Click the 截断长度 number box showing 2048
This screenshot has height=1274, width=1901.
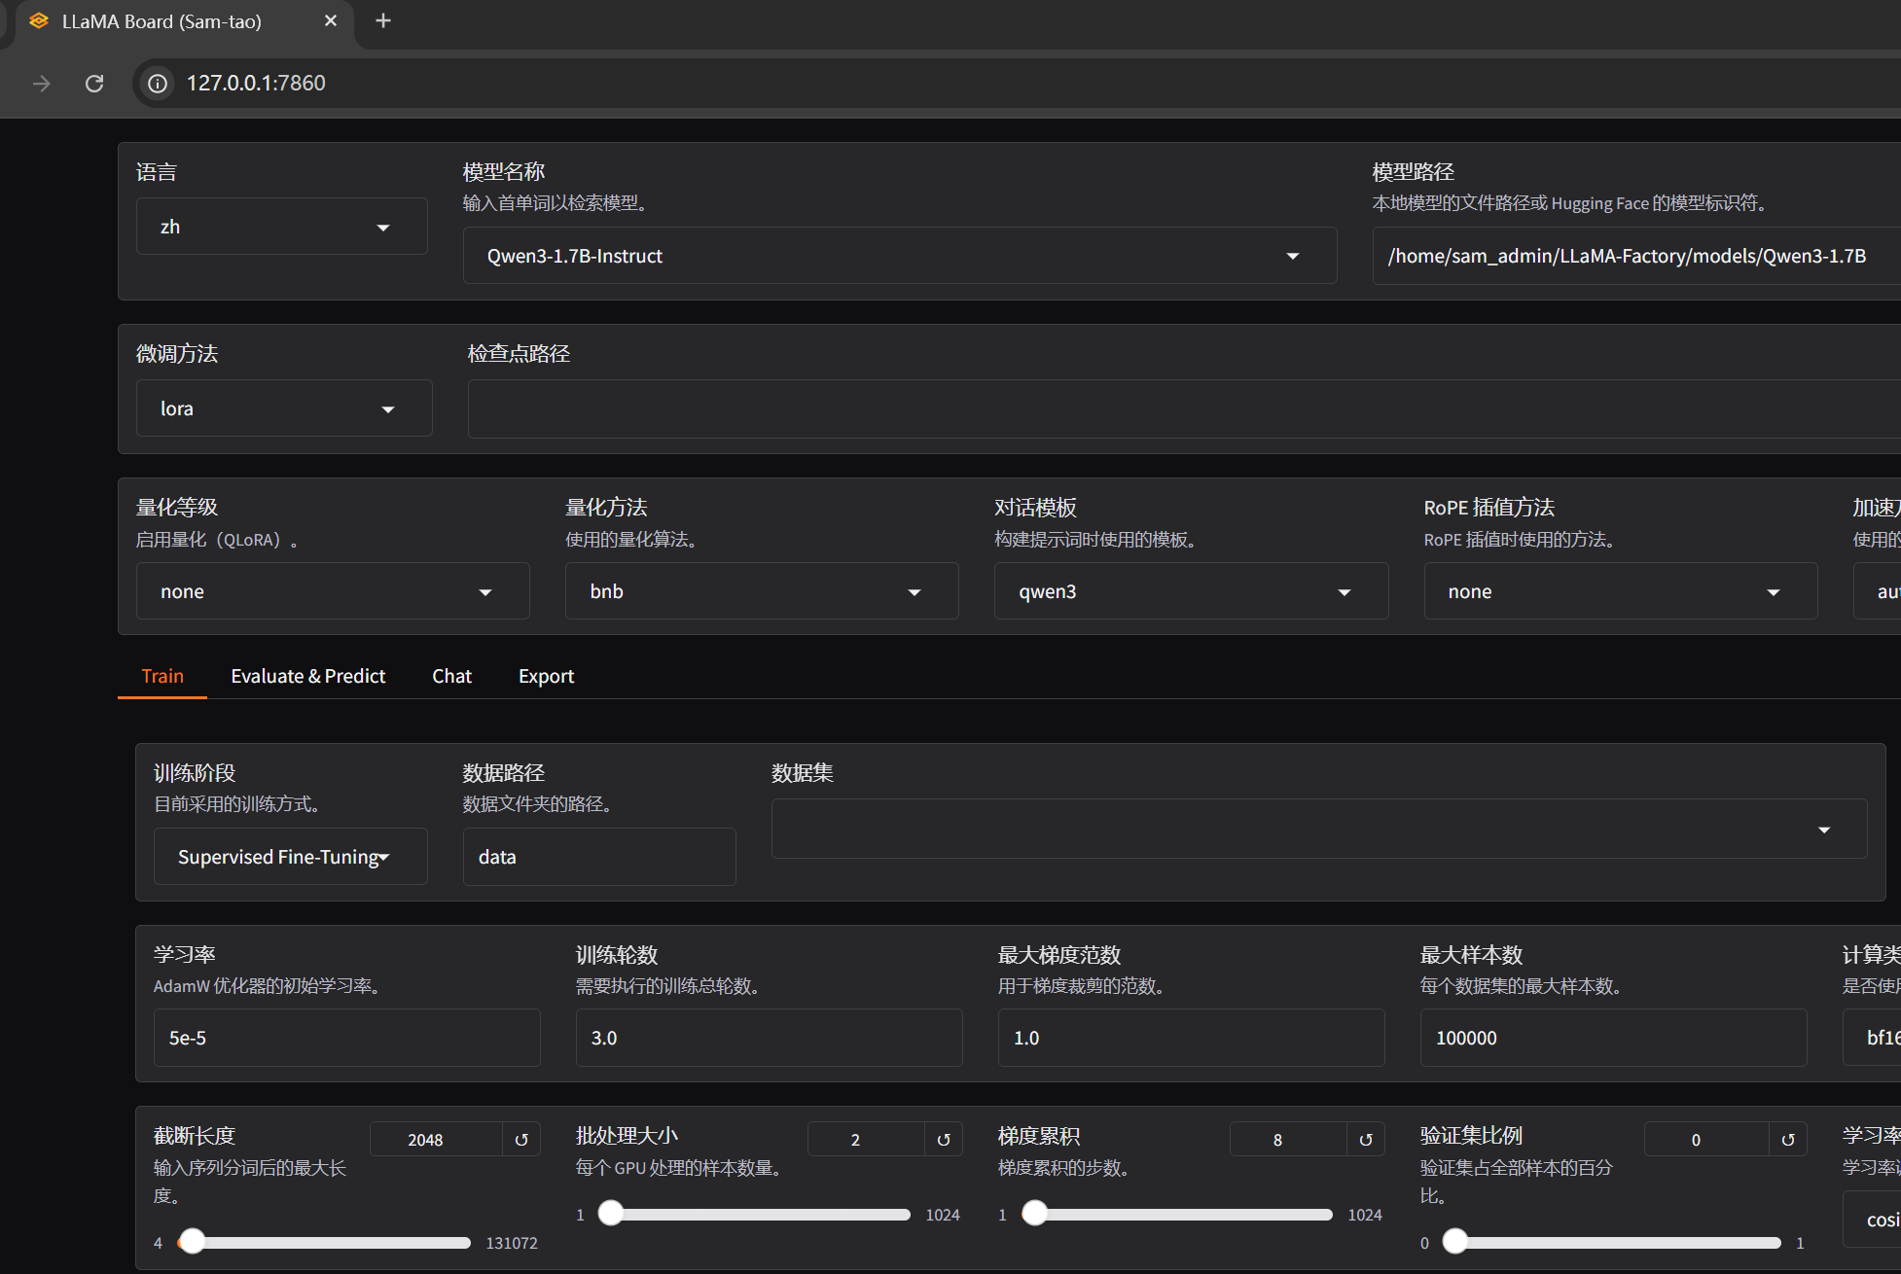click(x=436, y=1139)
